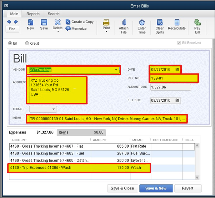215x198 pixels.
Task: Open the calendar icon beside Date field
Action: pyautogui.click(x=177, y=70)
